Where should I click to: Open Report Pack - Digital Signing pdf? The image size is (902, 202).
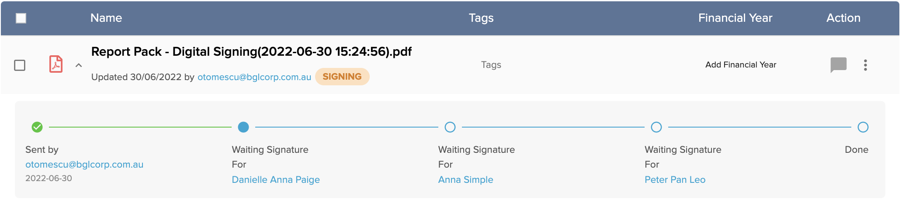point(251,51)
